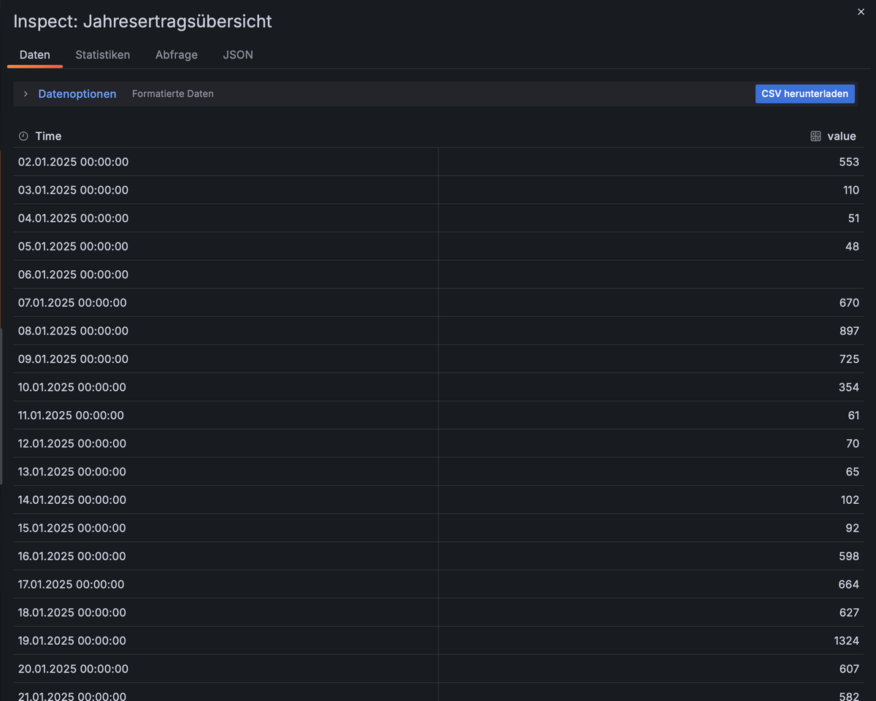The height and width of the screenshot is (701, 876).
Task: Switch to the Statistiken tab
Action: click(x=103, y=55)
